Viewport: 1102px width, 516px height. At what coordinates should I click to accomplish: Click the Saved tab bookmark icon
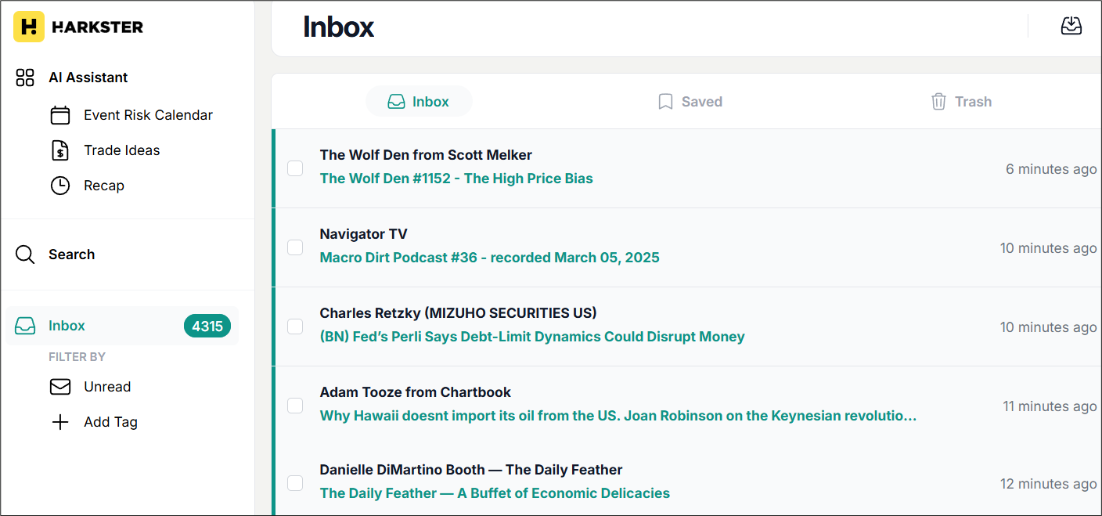665,102
